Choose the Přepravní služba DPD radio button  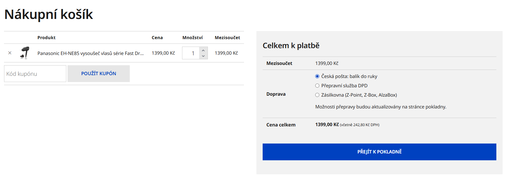[317, 86]
